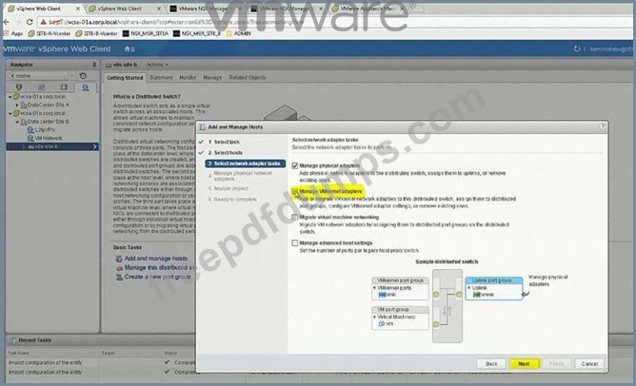The height and width of the screenshot is (386, 636).
Task: Open the Actions dropdown menu
Action: pyautogui.click(x=157, y=65)
